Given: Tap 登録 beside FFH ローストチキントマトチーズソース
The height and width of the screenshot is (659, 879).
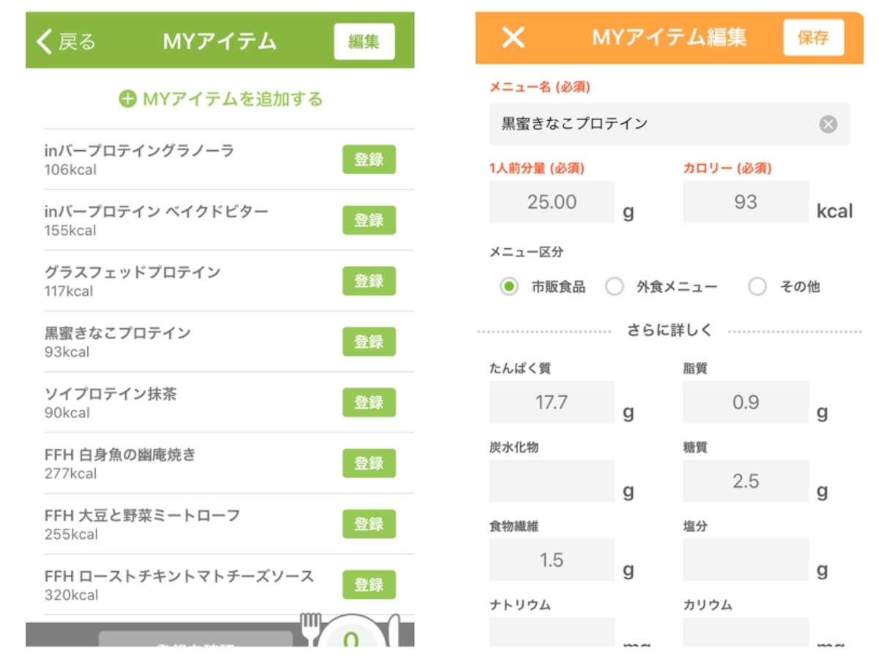Looking at the screenshot, I should [x=369, y=585].
